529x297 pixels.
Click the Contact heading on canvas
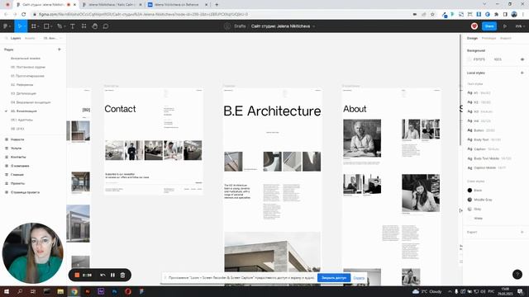(120, 109)
